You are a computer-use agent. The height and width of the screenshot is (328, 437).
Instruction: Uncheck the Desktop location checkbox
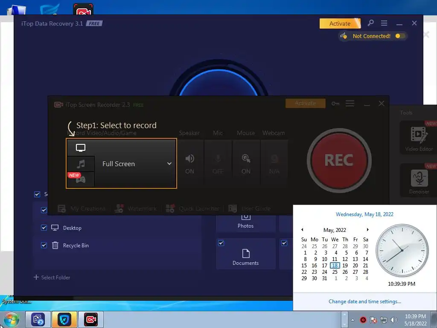tap(44, 228)
